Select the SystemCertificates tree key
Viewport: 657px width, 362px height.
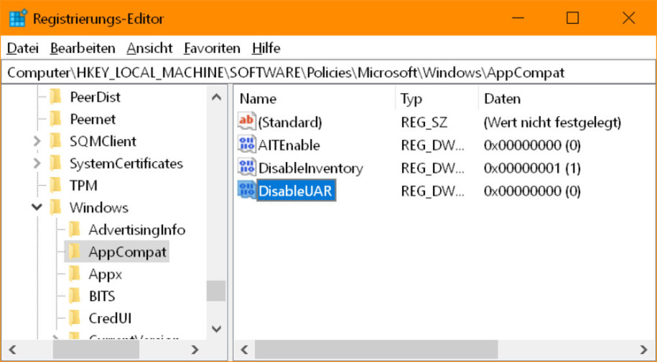[x=126, y=163]
